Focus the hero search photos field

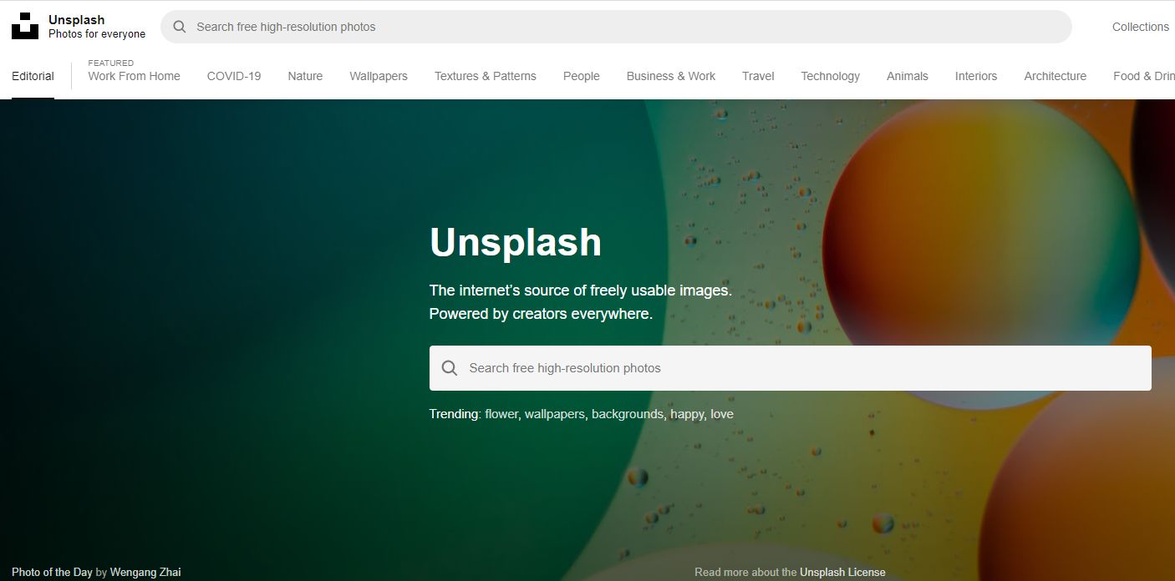[x=790, y=368]
